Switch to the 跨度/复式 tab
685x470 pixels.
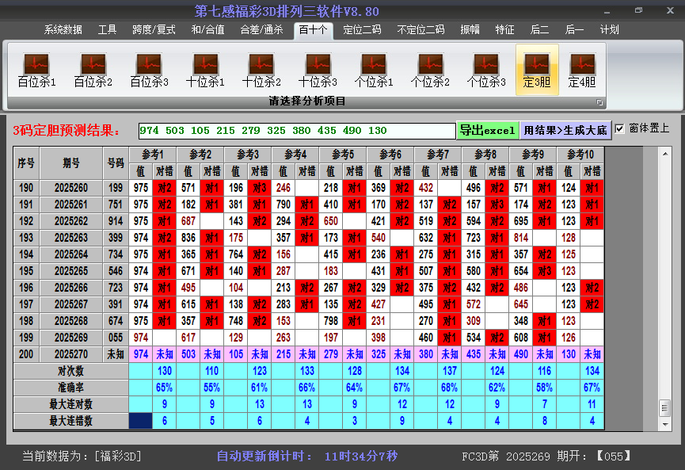pyautogui.click(x=154, y=30)
